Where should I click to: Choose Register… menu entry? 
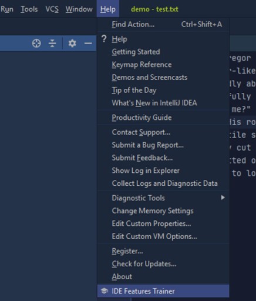click(x=163, y=251)
